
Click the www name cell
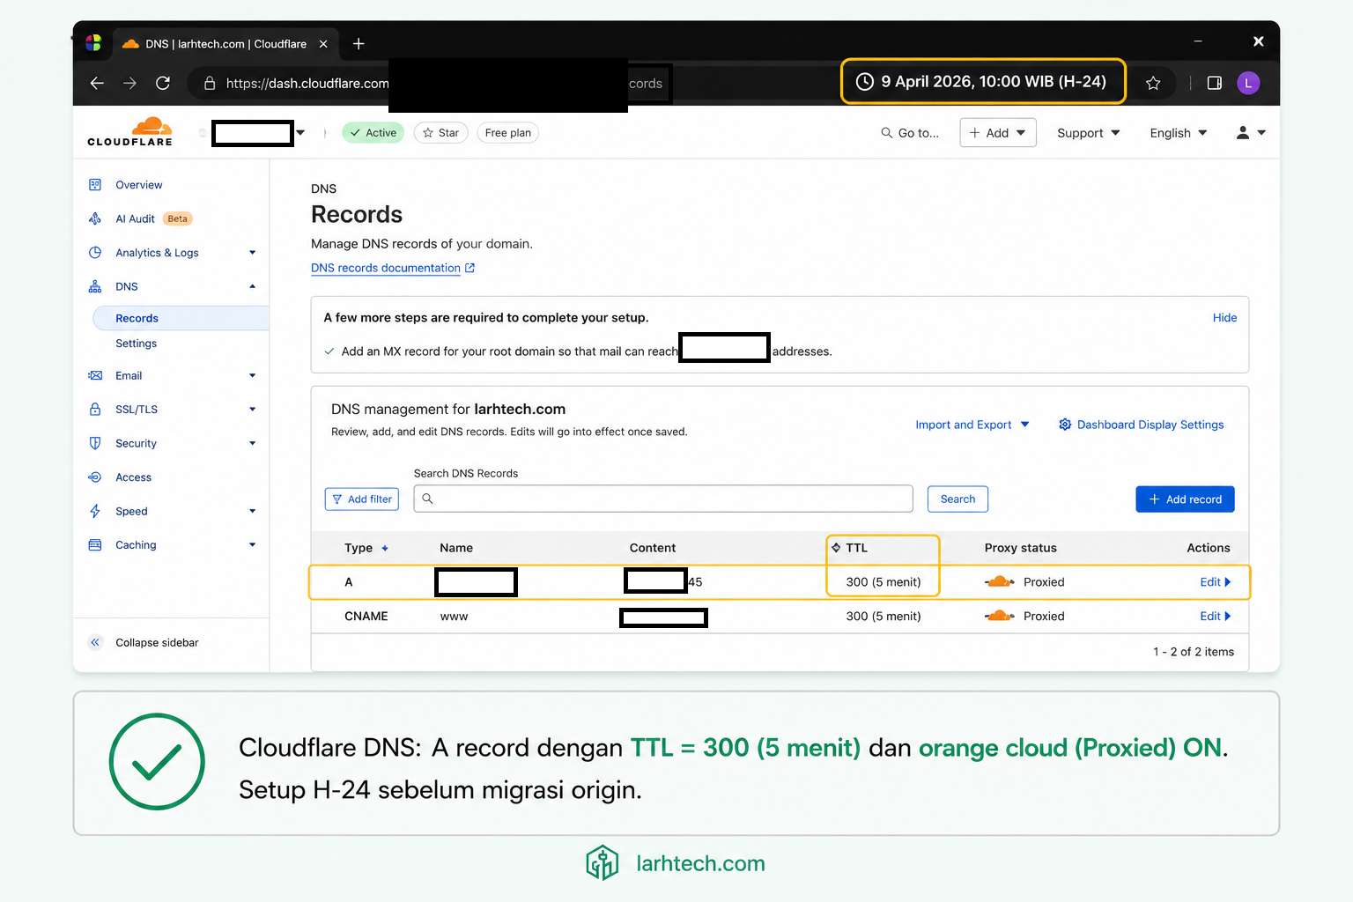click(454, 617)
